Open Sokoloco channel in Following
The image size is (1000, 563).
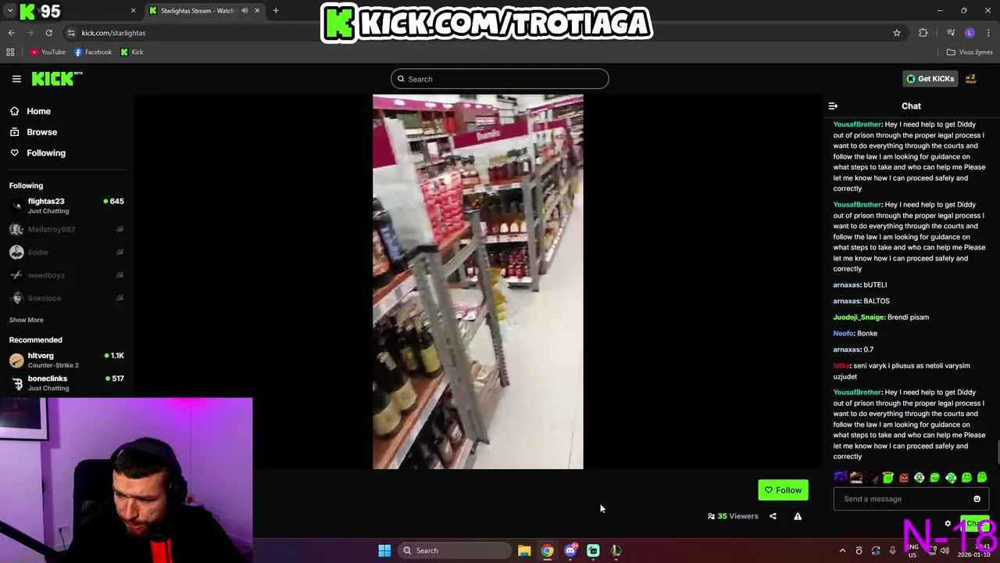click(x=66, y=298)
